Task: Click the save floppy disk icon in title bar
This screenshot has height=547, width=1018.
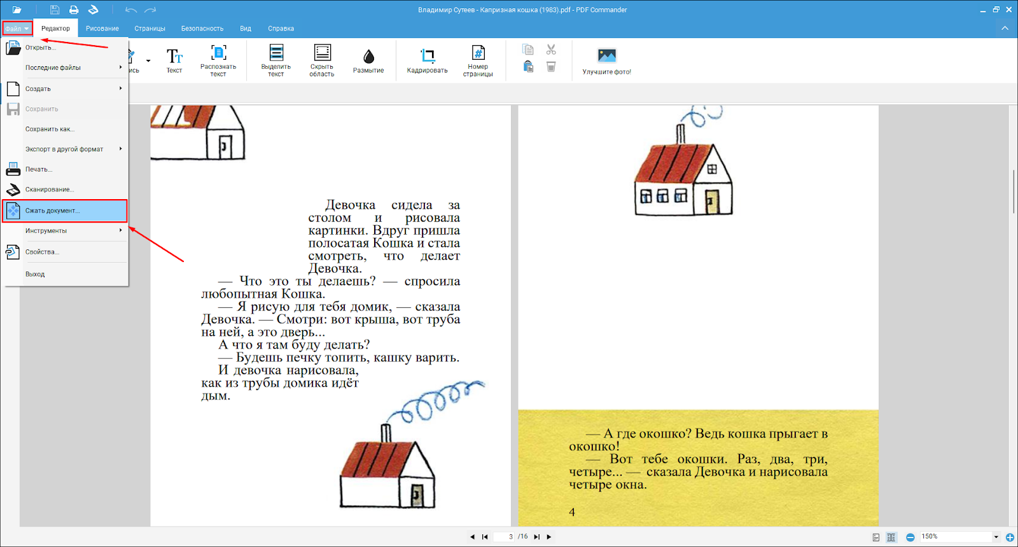Action: pos(55,10)
